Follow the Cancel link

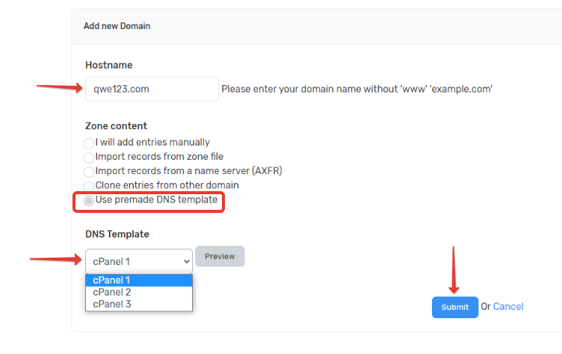[508, 306]
